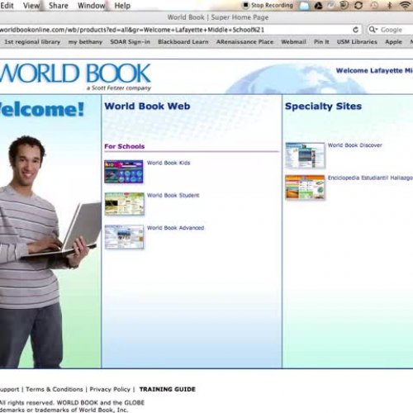Open the Apple bookmark

click(x=393, y=42)
